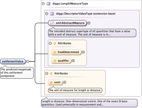The height and width of the screenshot is (108, 142).
Task: Click the @ icon of lower Attributes header
Action: pyautogui.click(x=51, y=73)
